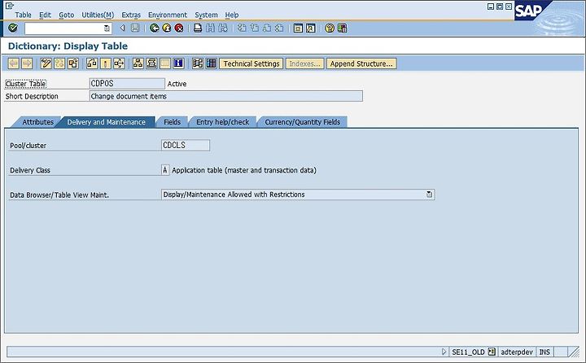The width and height of the screenshot is (586, 363).
Task: Open the Goto menu
Action: click(67, 15)
